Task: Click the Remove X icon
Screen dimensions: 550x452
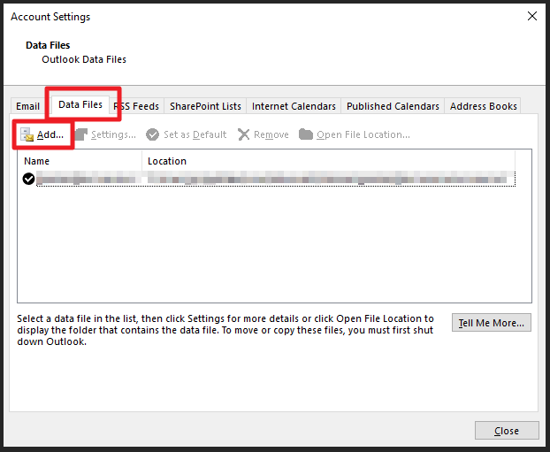Action: click(243, 134)
